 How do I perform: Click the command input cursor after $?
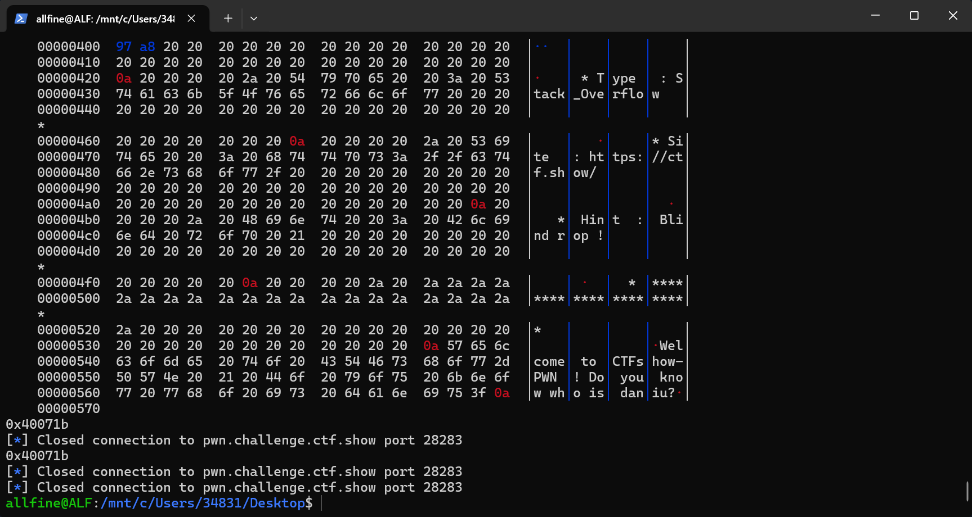tap(321, 503)
